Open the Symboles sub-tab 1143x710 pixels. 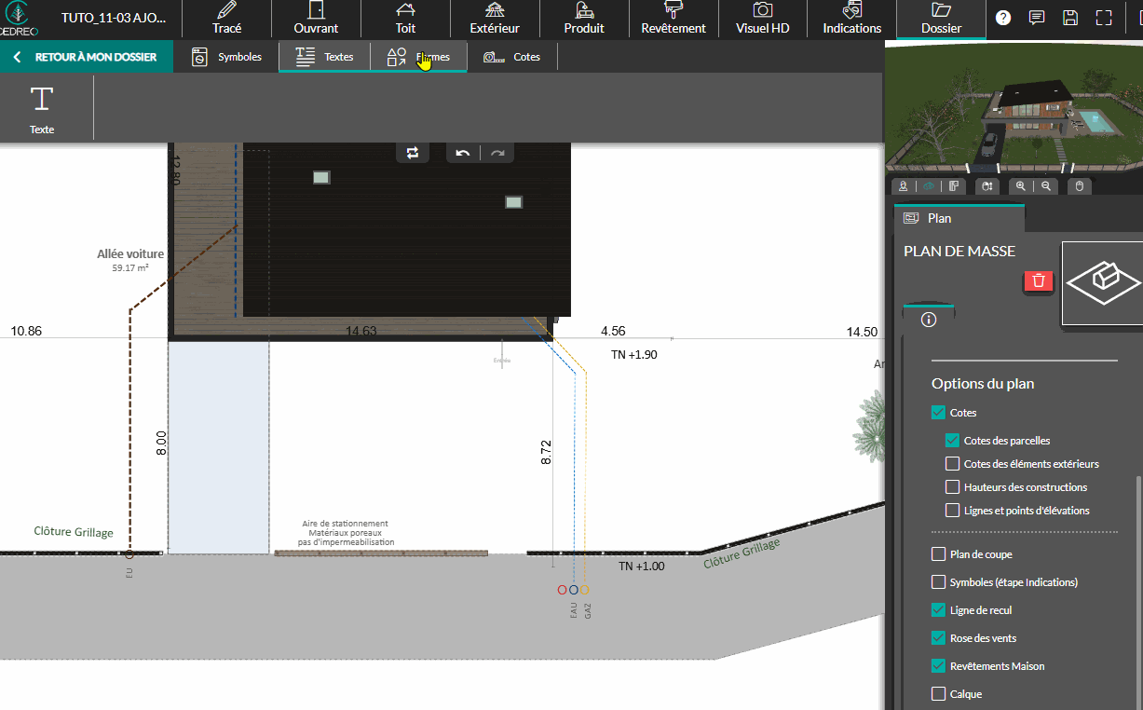226,57
